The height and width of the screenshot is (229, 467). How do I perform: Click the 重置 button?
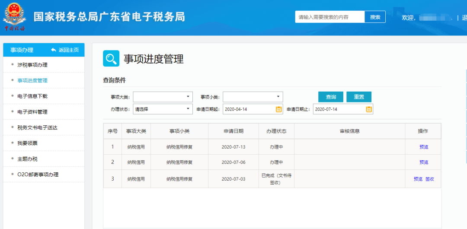click(359, 97)
